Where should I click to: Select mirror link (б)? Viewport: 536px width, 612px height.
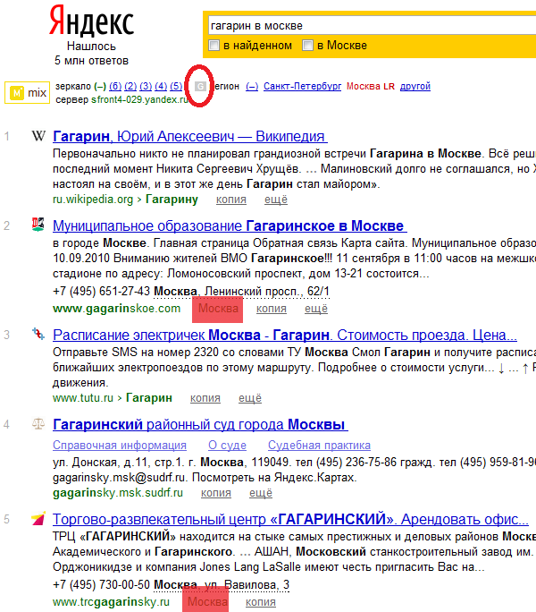115,86
